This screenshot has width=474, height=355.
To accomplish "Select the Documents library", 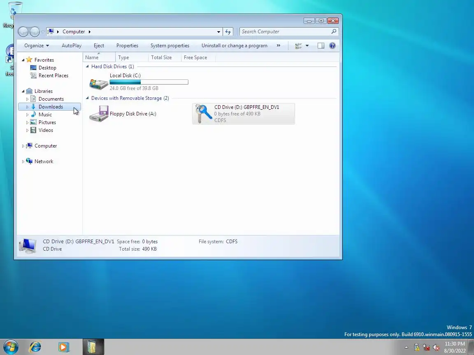I will pos(51,99).
